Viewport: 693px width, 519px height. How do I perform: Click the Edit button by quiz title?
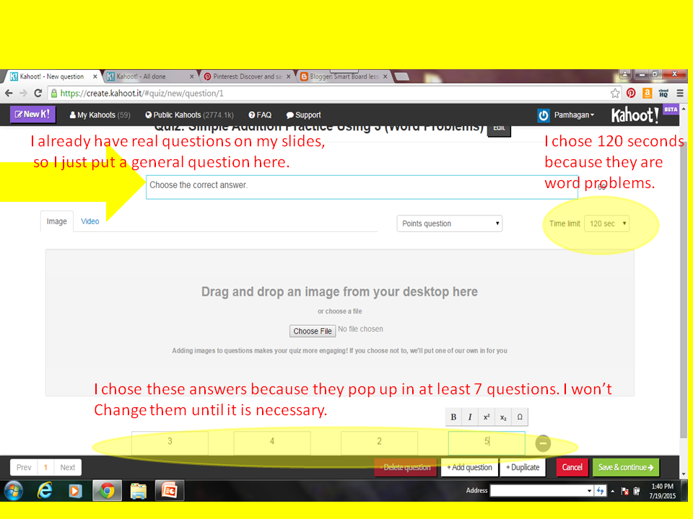click(499, 129)
